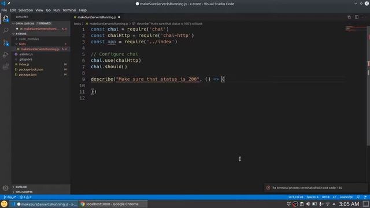Click the day_4 git branch indicator
The height and width of the screenshot is (208, 370).
click(10, 197)
